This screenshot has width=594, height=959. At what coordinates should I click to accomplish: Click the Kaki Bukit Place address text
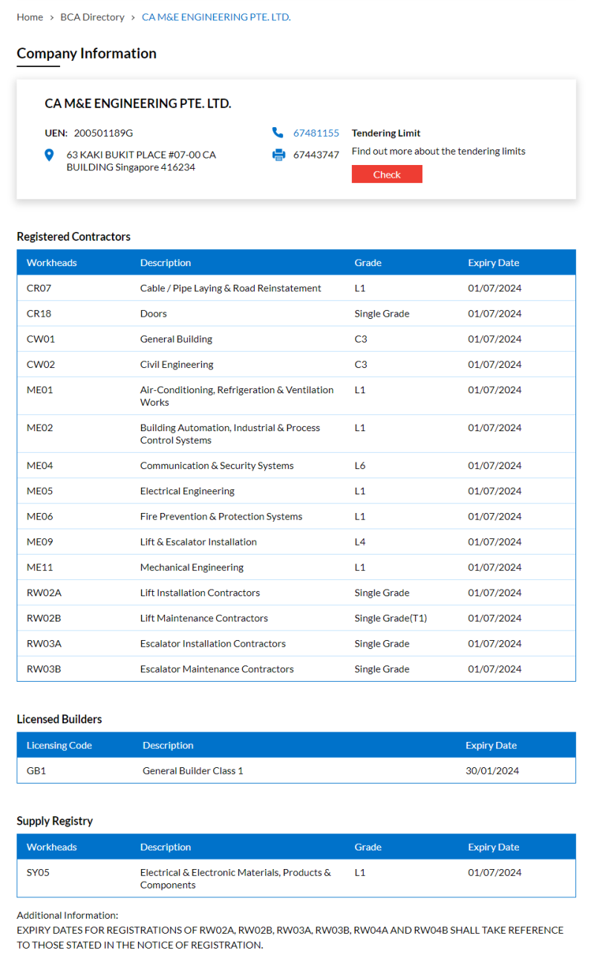click(141, 161)
